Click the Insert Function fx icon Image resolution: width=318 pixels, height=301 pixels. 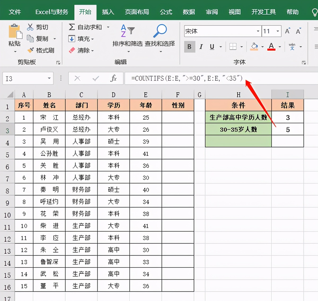tap(113, 78)
